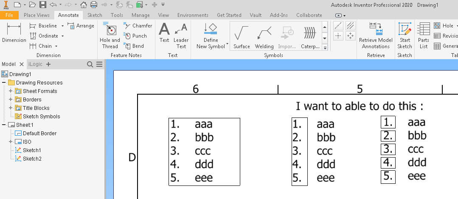Switch to the Manage tab
The height and width of the screenshot is (199, 458).
pos(140,15)
